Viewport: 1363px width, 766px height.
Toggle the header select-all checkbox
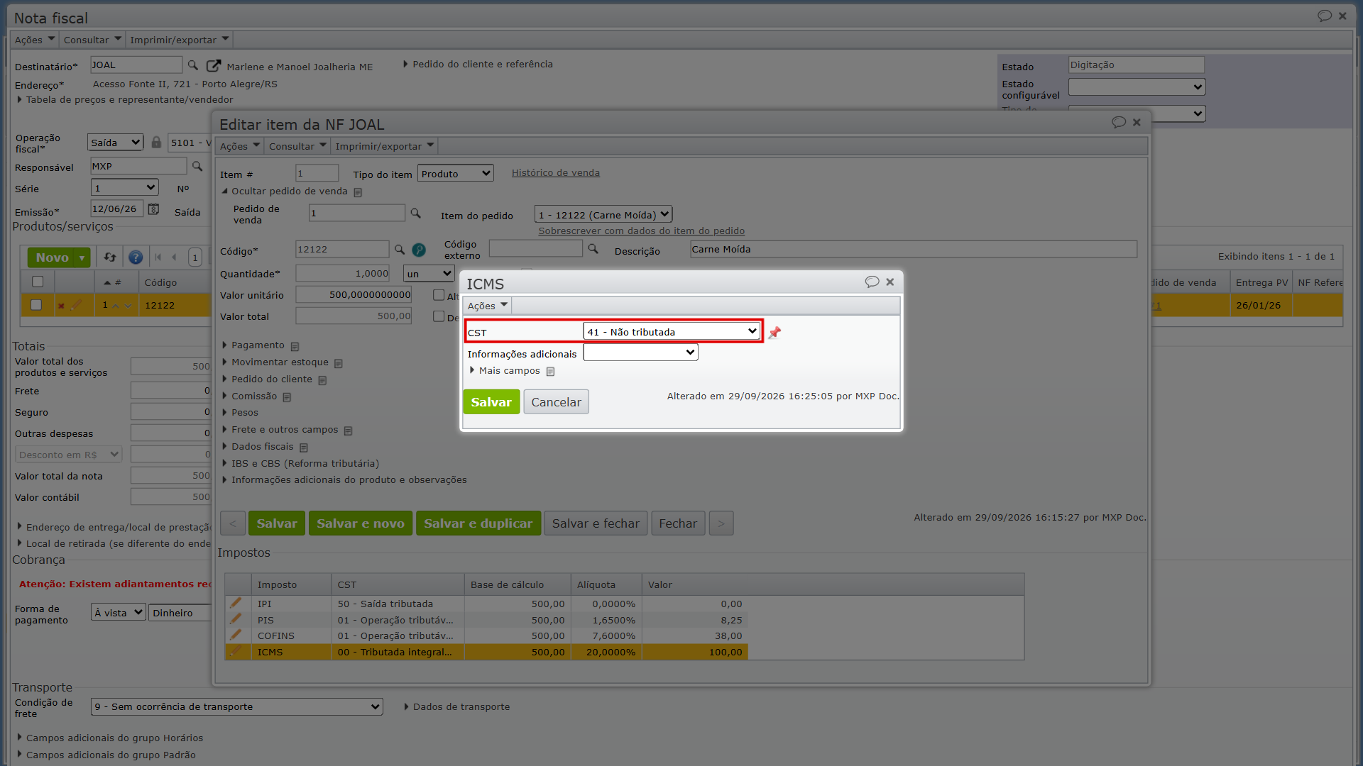click(38, 282)
